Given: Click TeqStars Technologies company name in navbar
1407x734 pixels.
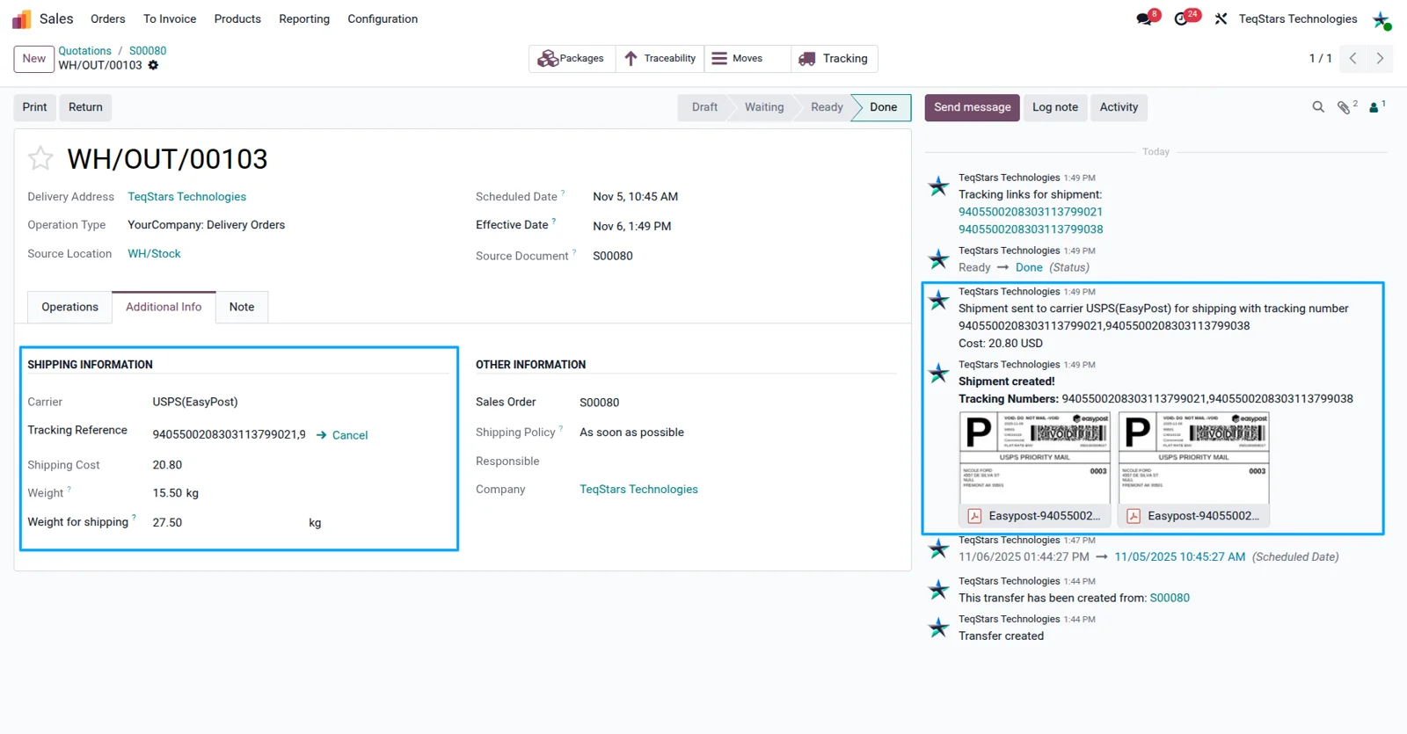Looking at the screenshot, I should pos(1297,18).
